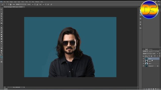Image resolution: width=161 pixels, height=90 pixels.
Task: Select the Rectangle shape tool
Action: (2, 48)
